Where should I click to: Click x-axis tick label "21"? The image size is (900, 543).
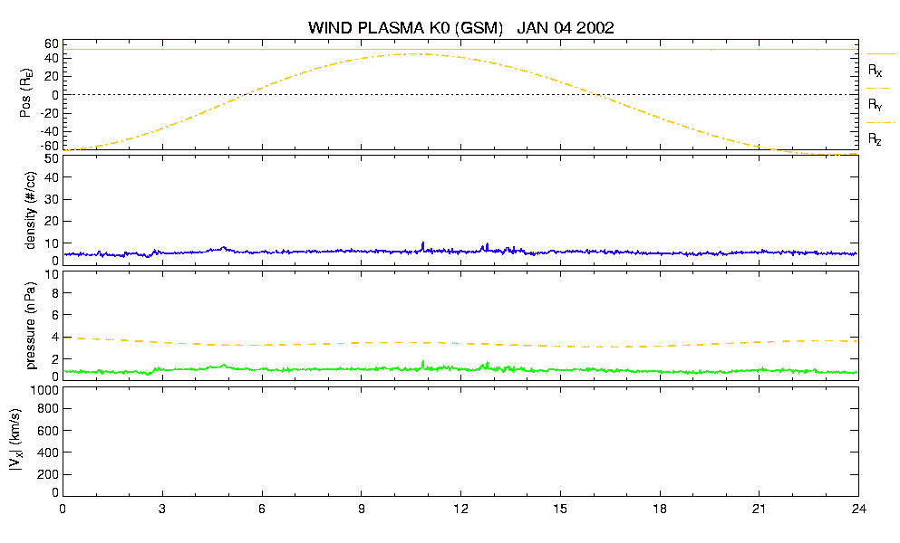coord(760,510)
